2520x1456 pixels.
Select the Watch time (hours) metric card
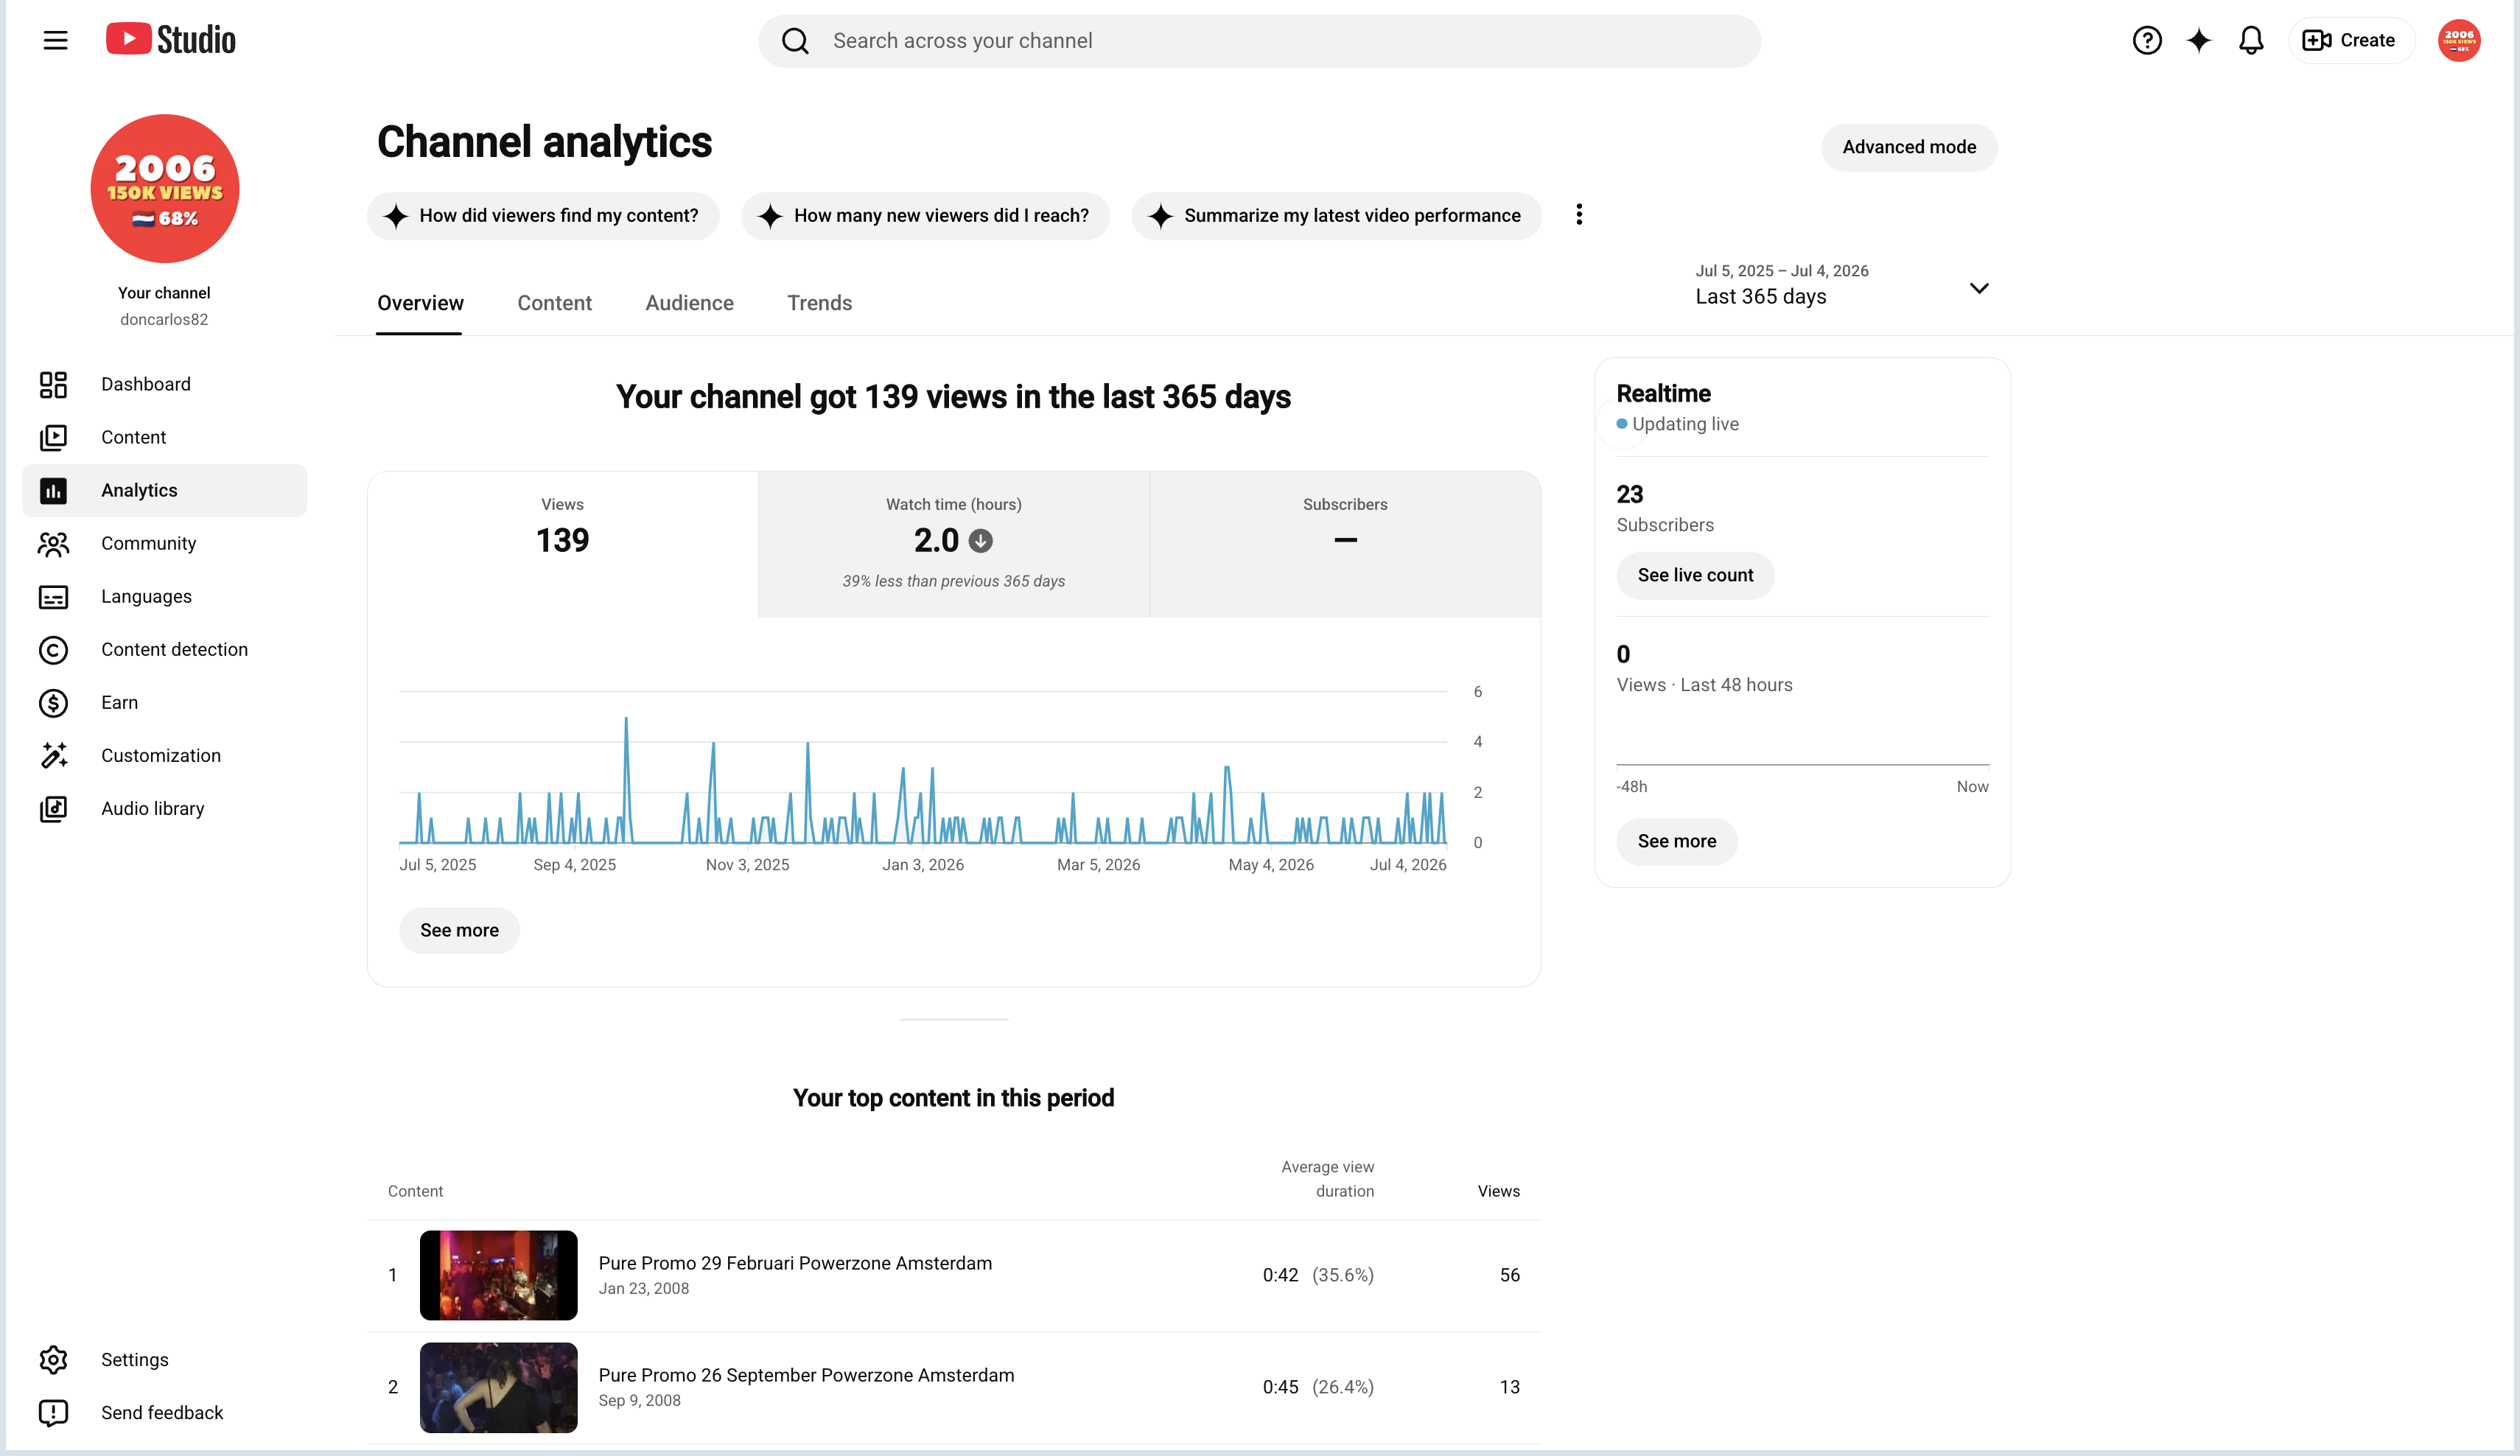(954, 544)
